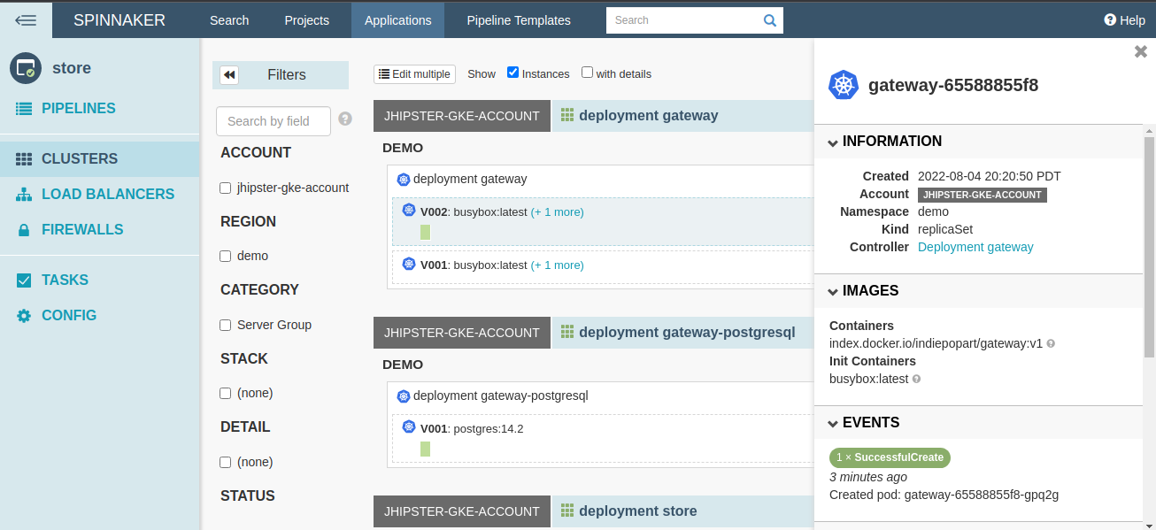Click the hamburger back-arrow menu icon

(x=26, y=19)
